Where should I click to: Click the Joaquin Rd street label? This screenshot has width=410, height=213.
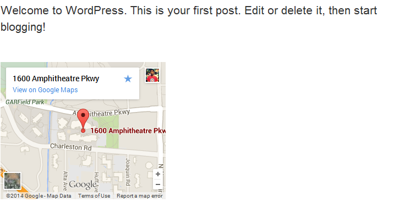(x=128, y=171)
